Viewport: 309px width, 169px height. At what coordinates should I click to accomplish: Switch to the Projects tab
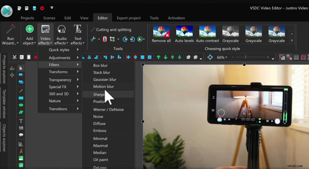pos(28,18)
